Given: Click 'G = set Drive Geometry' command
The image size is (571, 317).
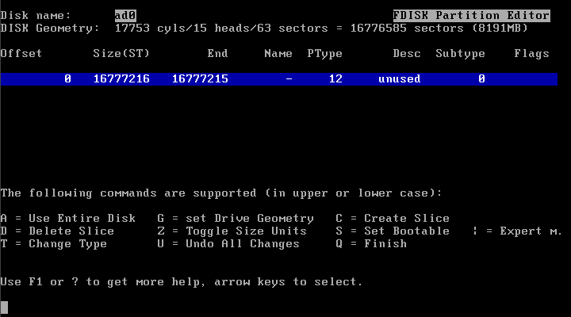Looking at the screenshot, I should pos(236,219).
